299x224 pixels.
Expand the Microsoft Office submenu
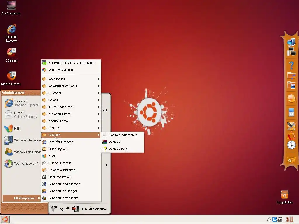coord(71,114)
